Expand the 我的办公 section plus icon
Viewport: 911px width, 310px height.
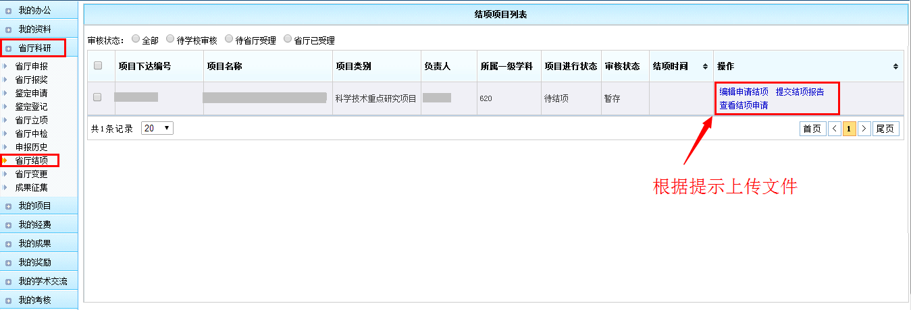click(9, 11)
